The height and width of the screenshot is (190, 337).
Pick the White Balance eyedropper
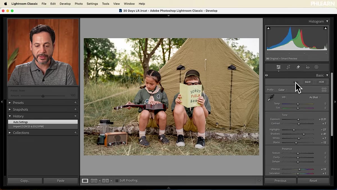pyautogui.click(x=270, y=98)
